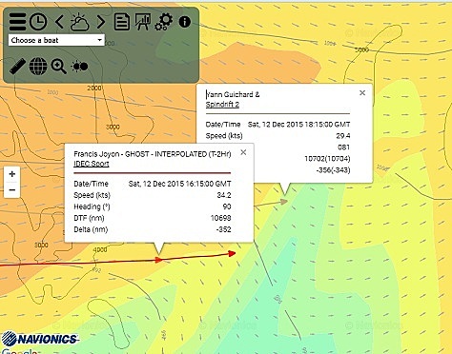Expand the Choose a boat dropdown
This screenshot has width=452, height=354.
click(x=56, y=40)
